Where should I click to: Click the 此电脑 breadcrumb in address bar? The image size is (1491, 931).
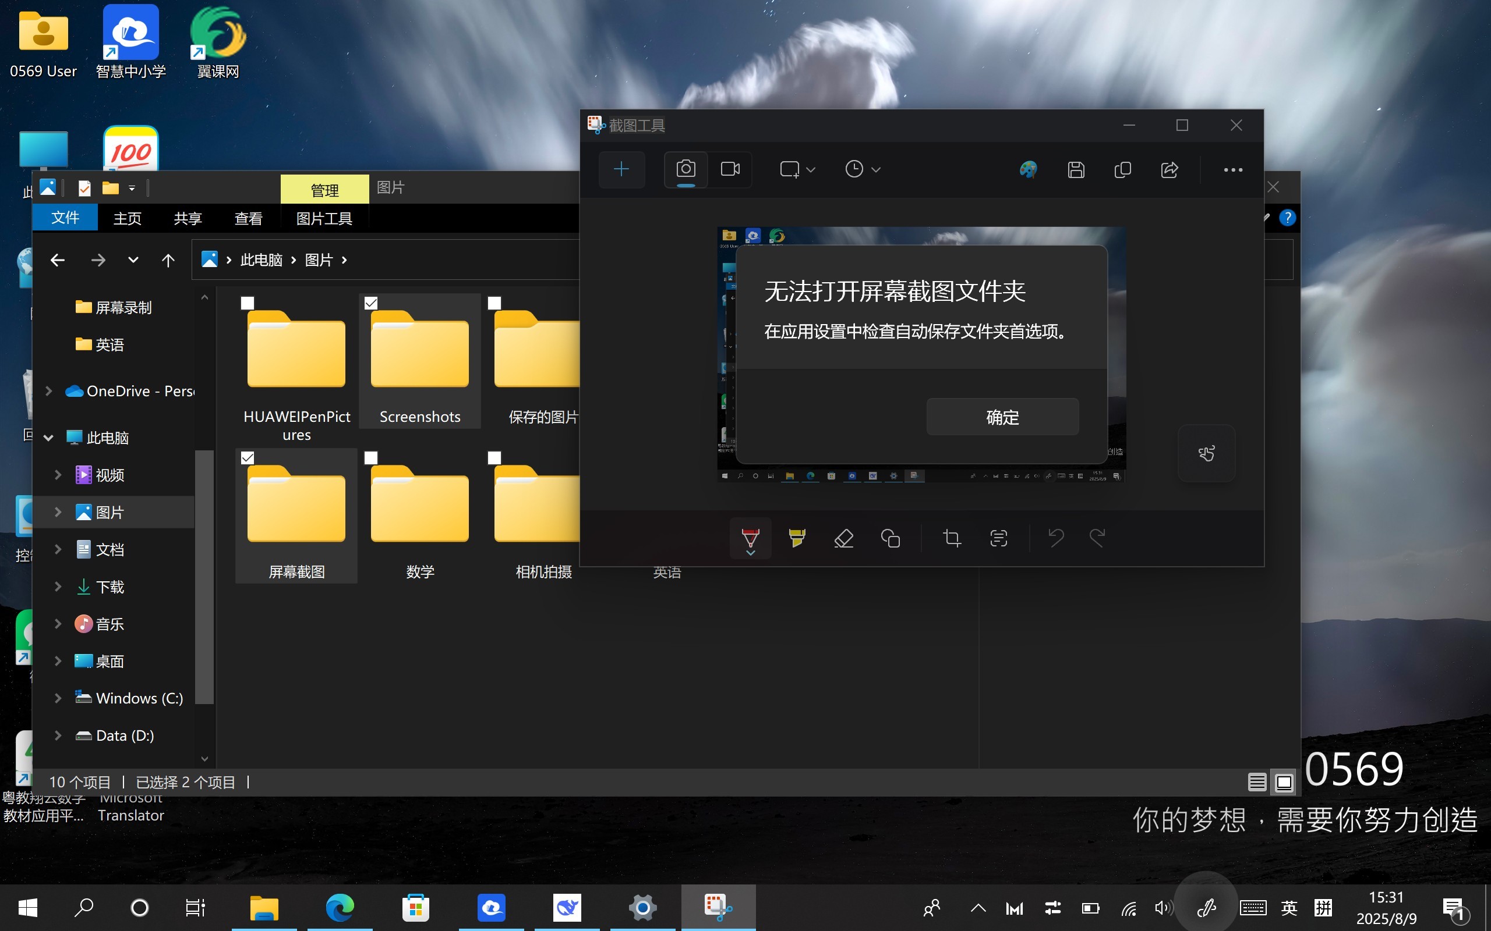click(x=262, y=260)
